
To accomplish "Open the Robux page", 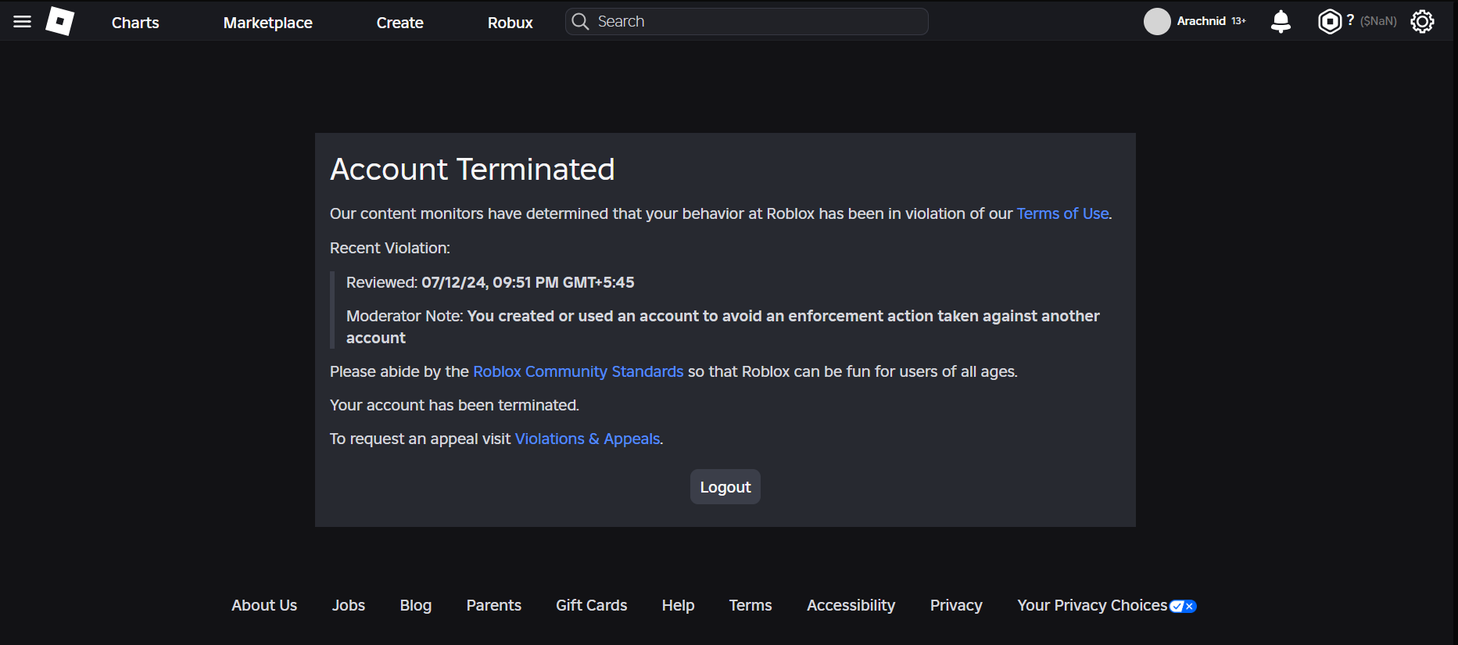I will click(x=510, y=23).
